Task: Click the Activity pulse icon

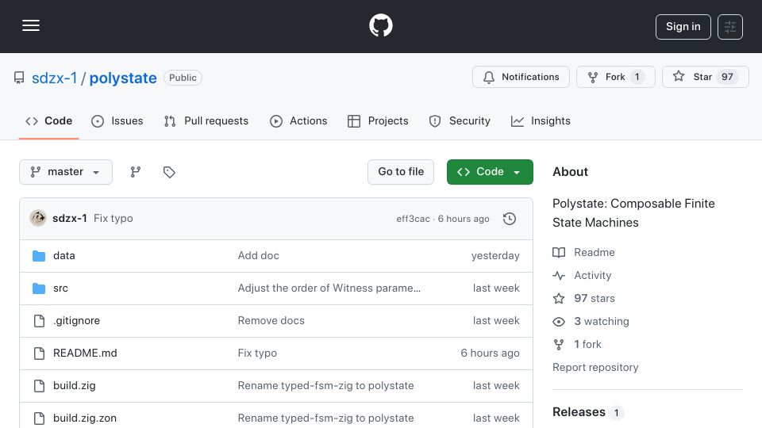Action: click(559, 276)
